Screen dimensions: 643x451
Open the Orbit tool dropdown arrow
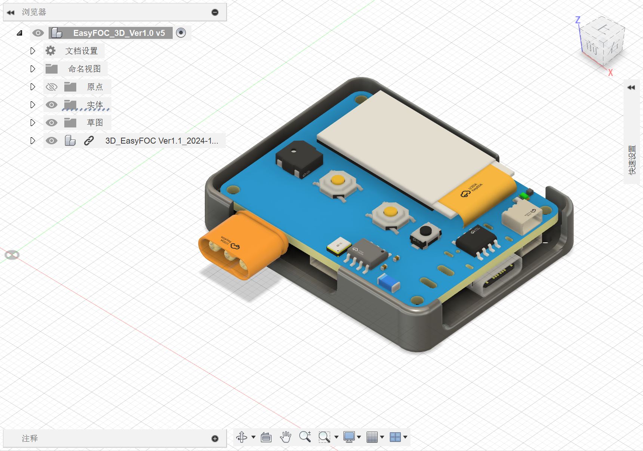click(x=253, y=437)
